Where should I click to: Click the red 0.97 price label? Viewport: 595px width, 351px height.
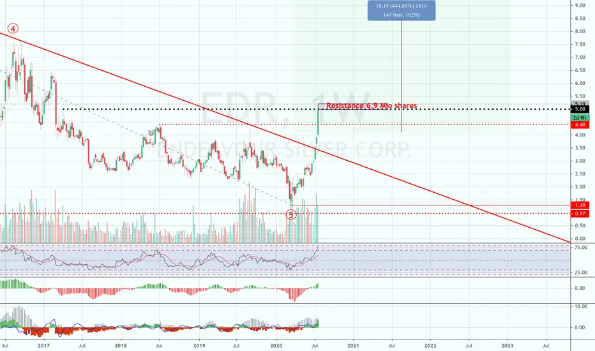(580, 214)
